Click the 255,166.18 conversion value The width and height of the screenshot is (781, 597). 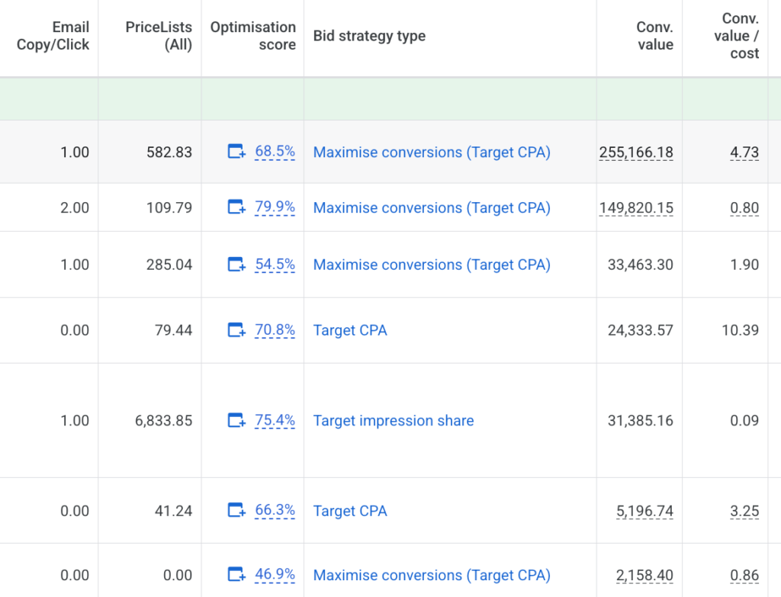(636, 152)
